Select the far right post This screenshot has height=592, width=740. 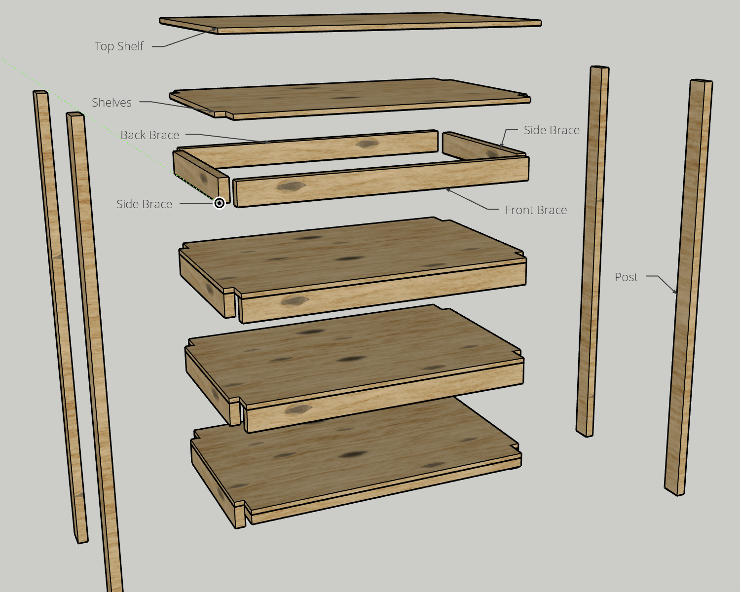click(x=688, y=286)
